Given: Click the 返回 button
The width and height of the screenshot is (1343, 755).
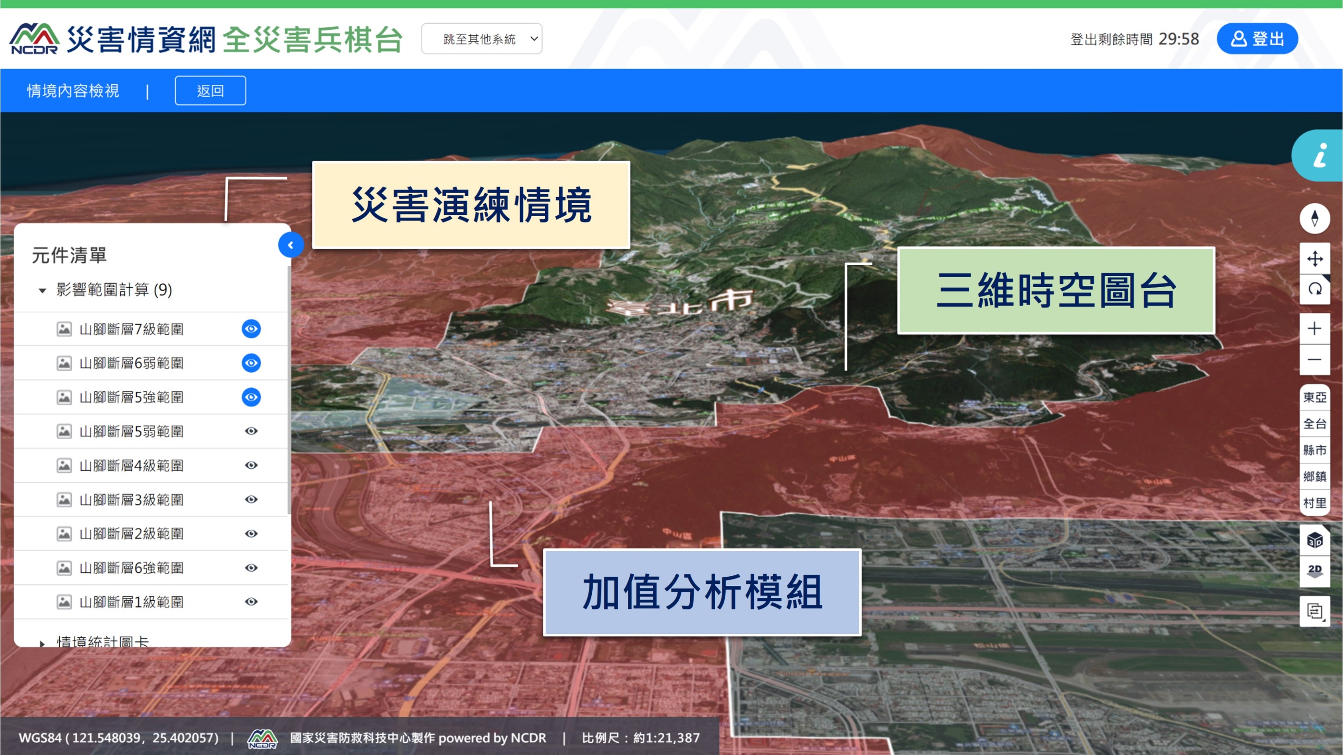Looking at the screenshot, I should click(x=210, y=90).
